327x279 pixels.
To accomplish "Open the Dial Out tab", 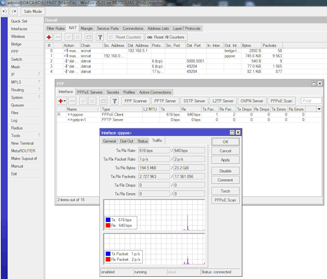I will [126, 141].
